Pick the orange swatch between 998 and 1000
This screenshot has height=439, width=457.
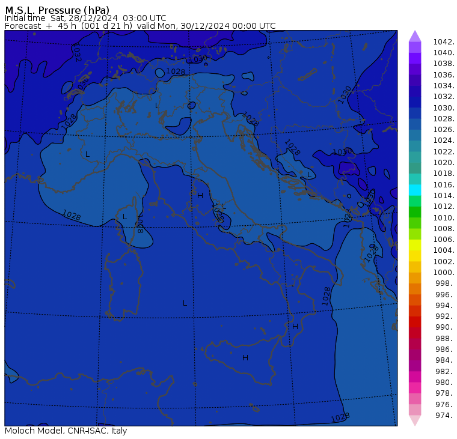(415, 277)
